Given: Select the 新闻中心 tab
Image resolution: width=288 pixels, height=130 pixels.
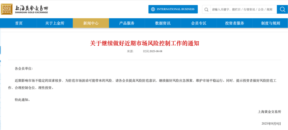Looking at the screenshot, I should click(x=91, y=23).
